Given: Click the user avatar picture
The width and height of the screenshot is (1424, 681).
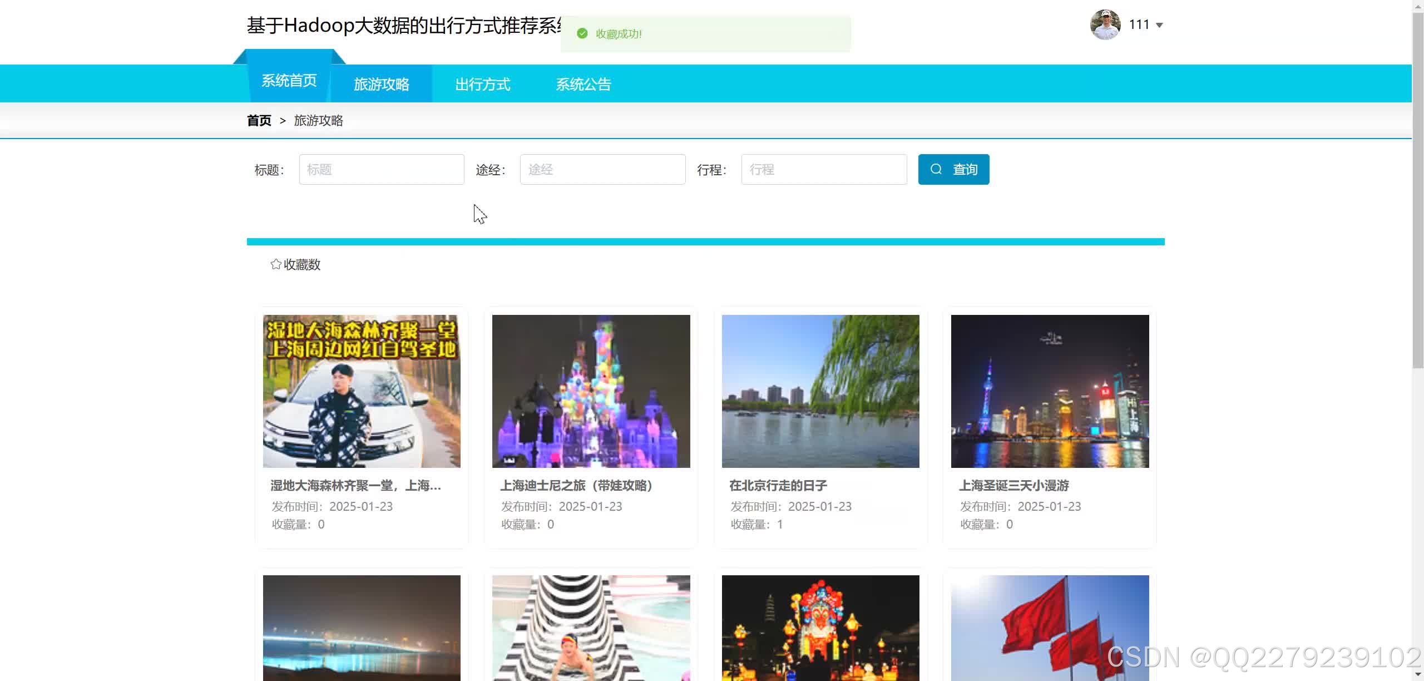Looking at the screenshot, I should (x=1105, y=24).
